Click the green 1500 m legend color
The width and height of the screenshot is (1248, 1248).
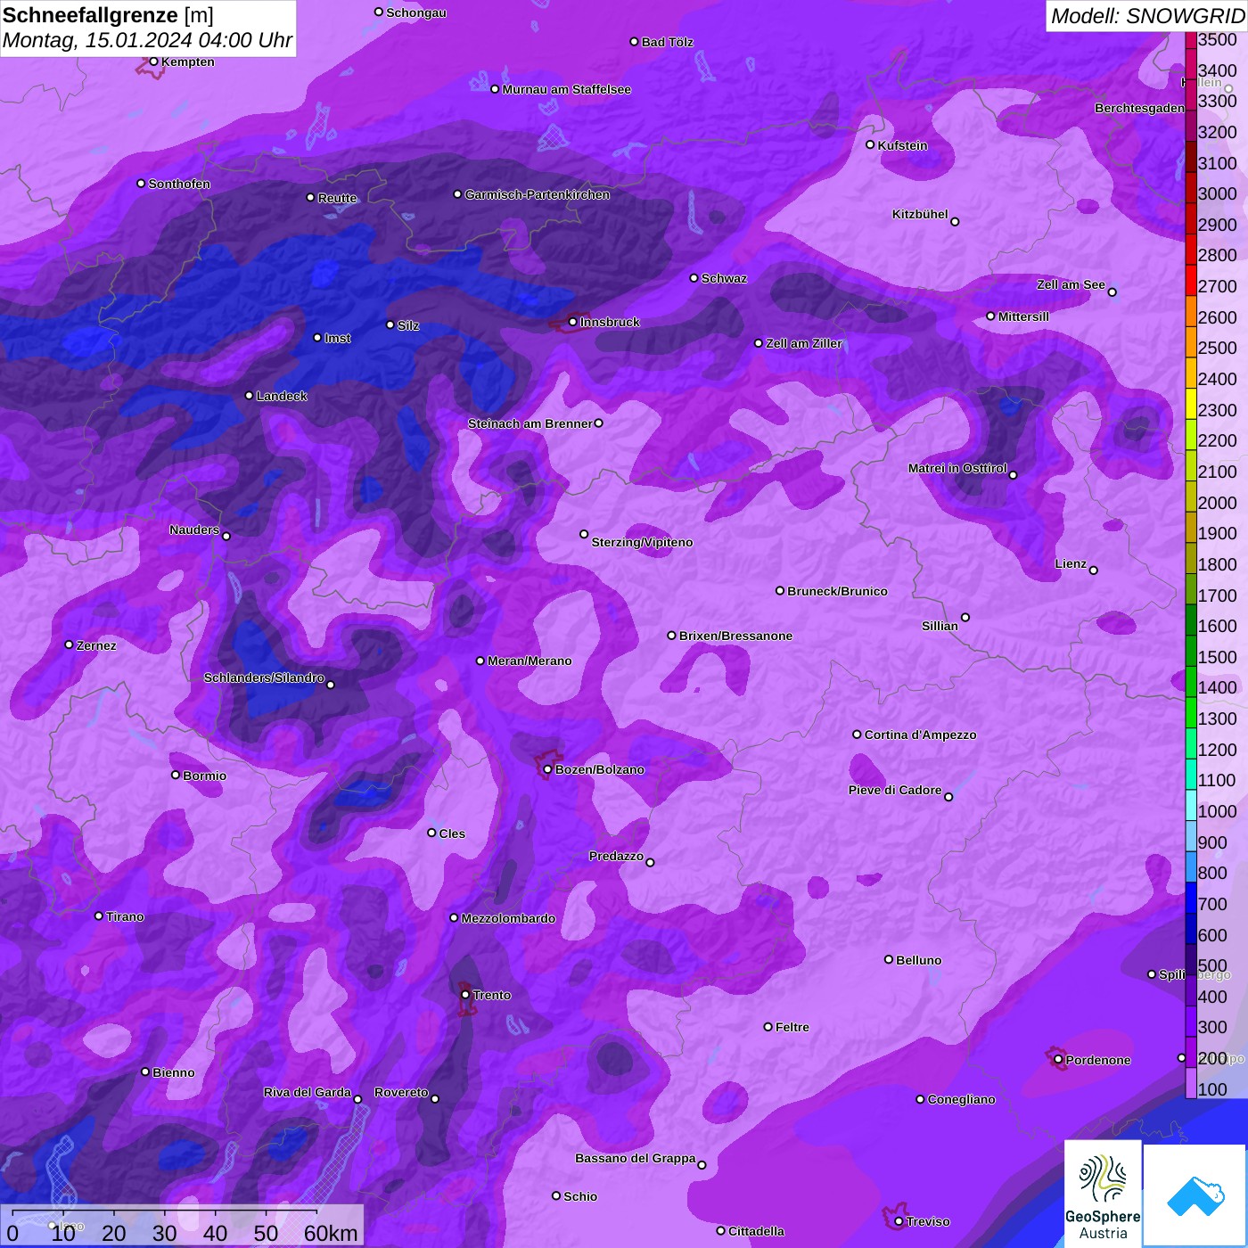(x=1191, y=651)
